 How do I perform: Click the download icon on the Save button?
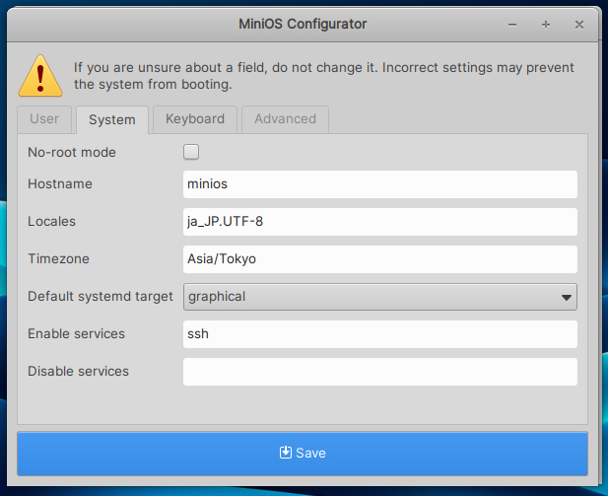click(286, 453)
